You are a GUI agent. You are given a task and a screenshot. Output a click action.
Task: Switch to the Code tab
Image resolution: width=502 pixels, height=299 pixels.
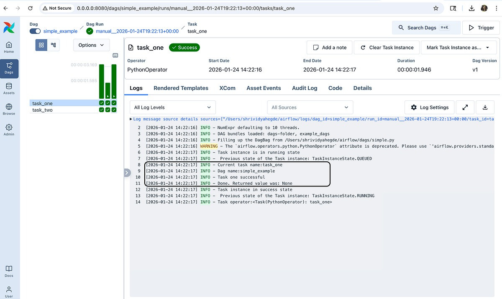(x=336, y=88)
